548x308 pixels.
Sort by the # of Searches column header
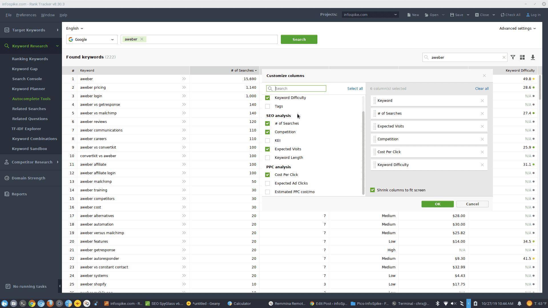tap(224, 70)
